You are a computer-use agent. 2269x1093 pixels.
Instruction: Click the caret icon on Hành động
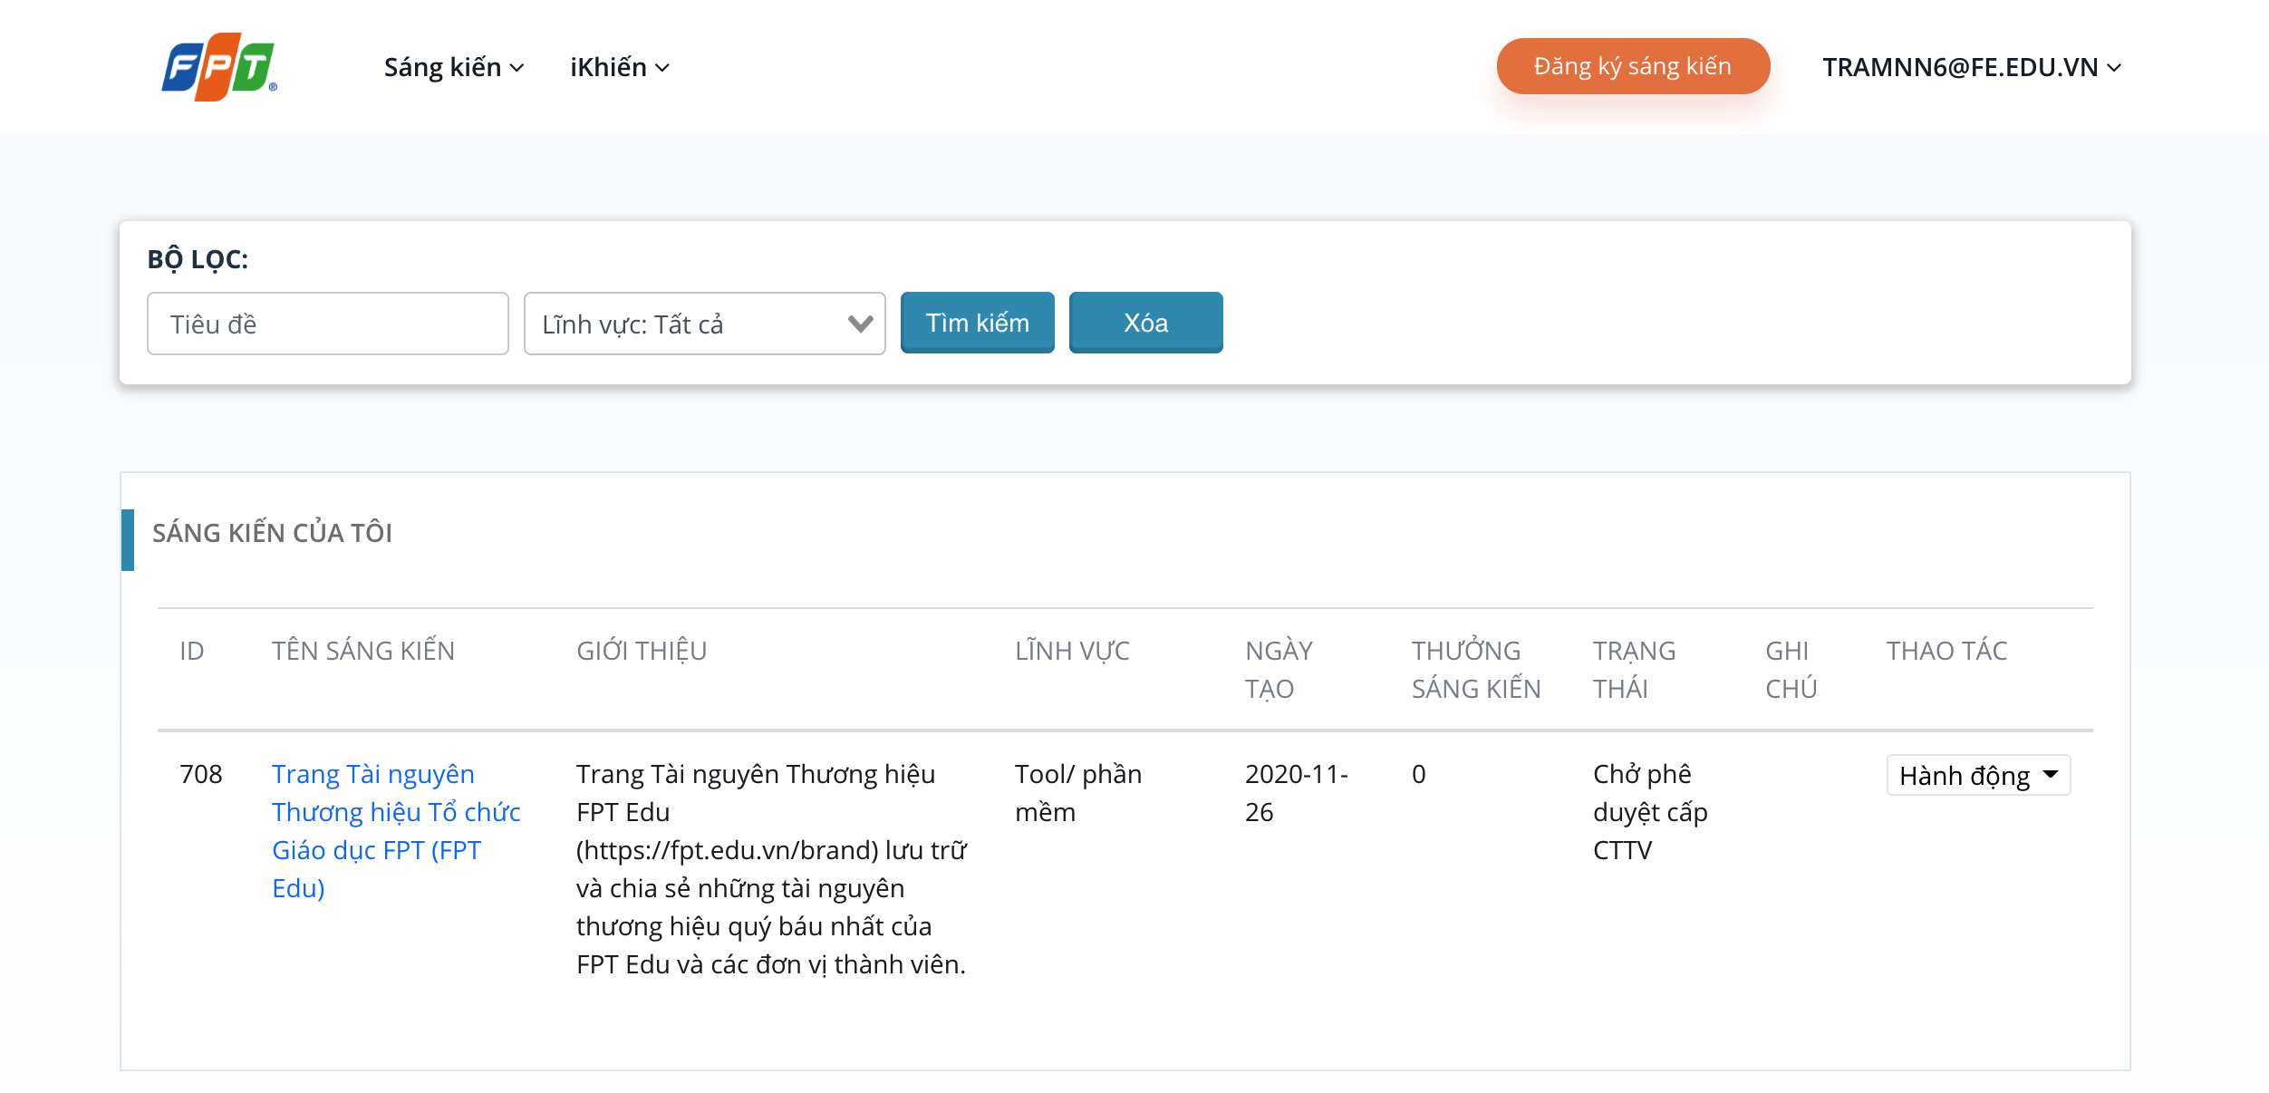pos(2051,775)
